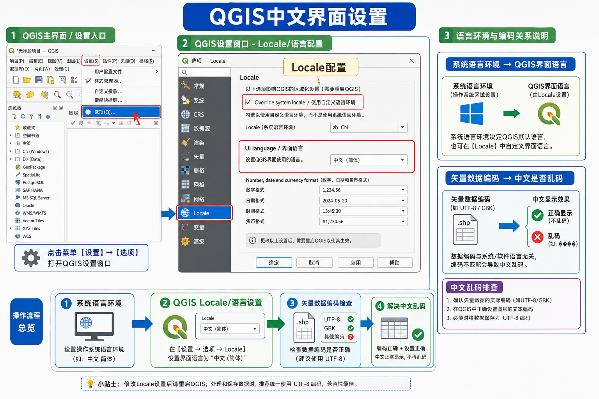
Task: Open 时间格式 13:45:30 dropdown
Action: [x=363, y=211]
